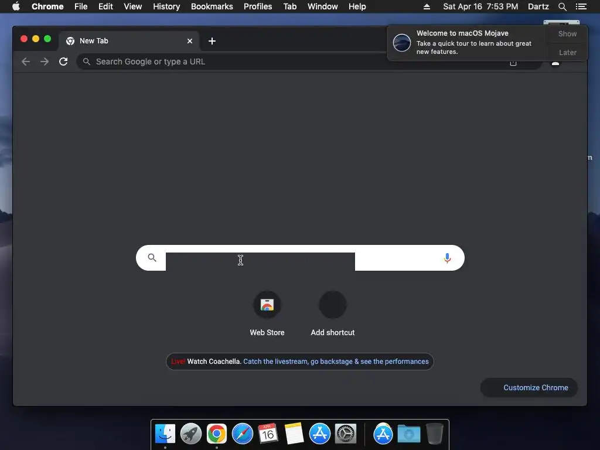Reload the current page
This screenshot has height=450, width=600.
[63, 62]
